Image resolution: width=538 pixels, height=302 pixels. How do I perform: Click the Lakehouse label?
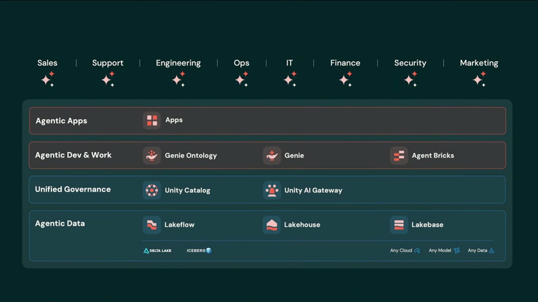302,225
